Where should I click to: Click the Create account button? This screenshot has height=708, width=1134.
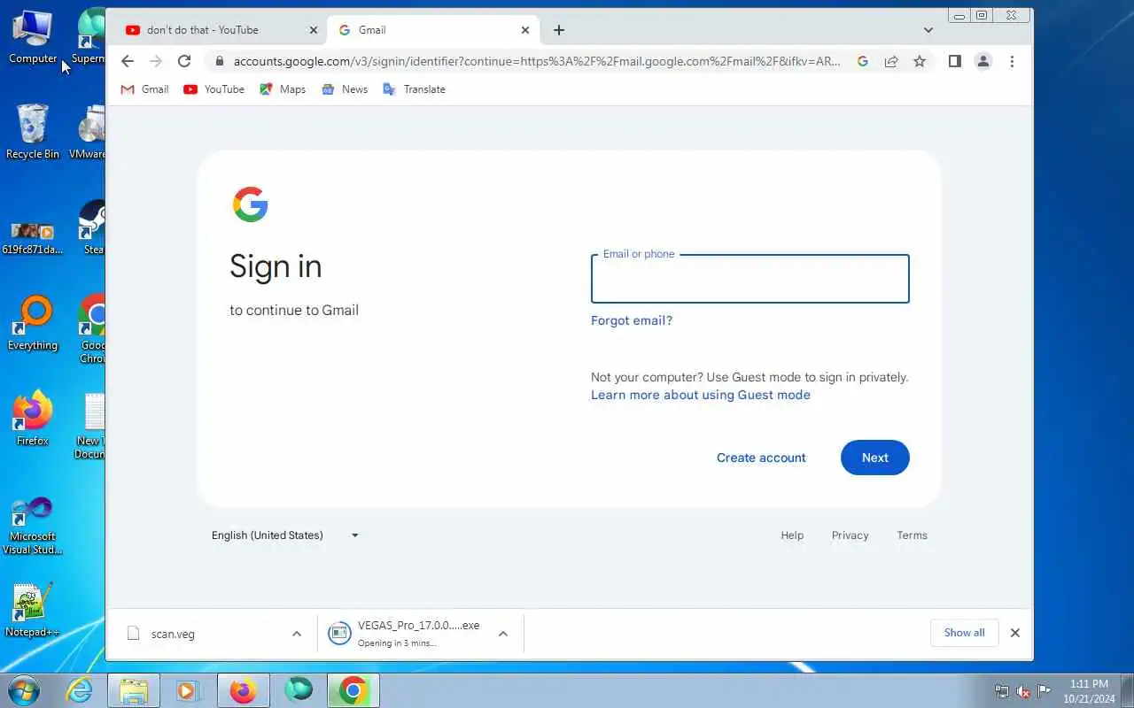761,458
